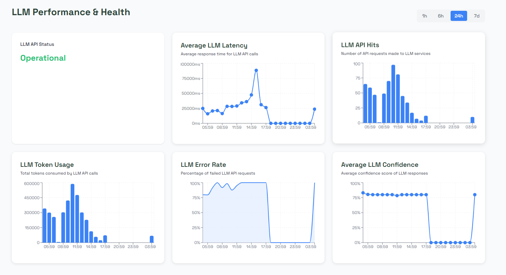
Task: Click the peak point on latency chart
Action: tap(256, 70)
